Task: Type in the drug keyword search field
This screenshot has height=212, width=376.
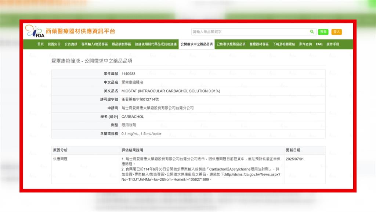Action: tap(250, 32)
